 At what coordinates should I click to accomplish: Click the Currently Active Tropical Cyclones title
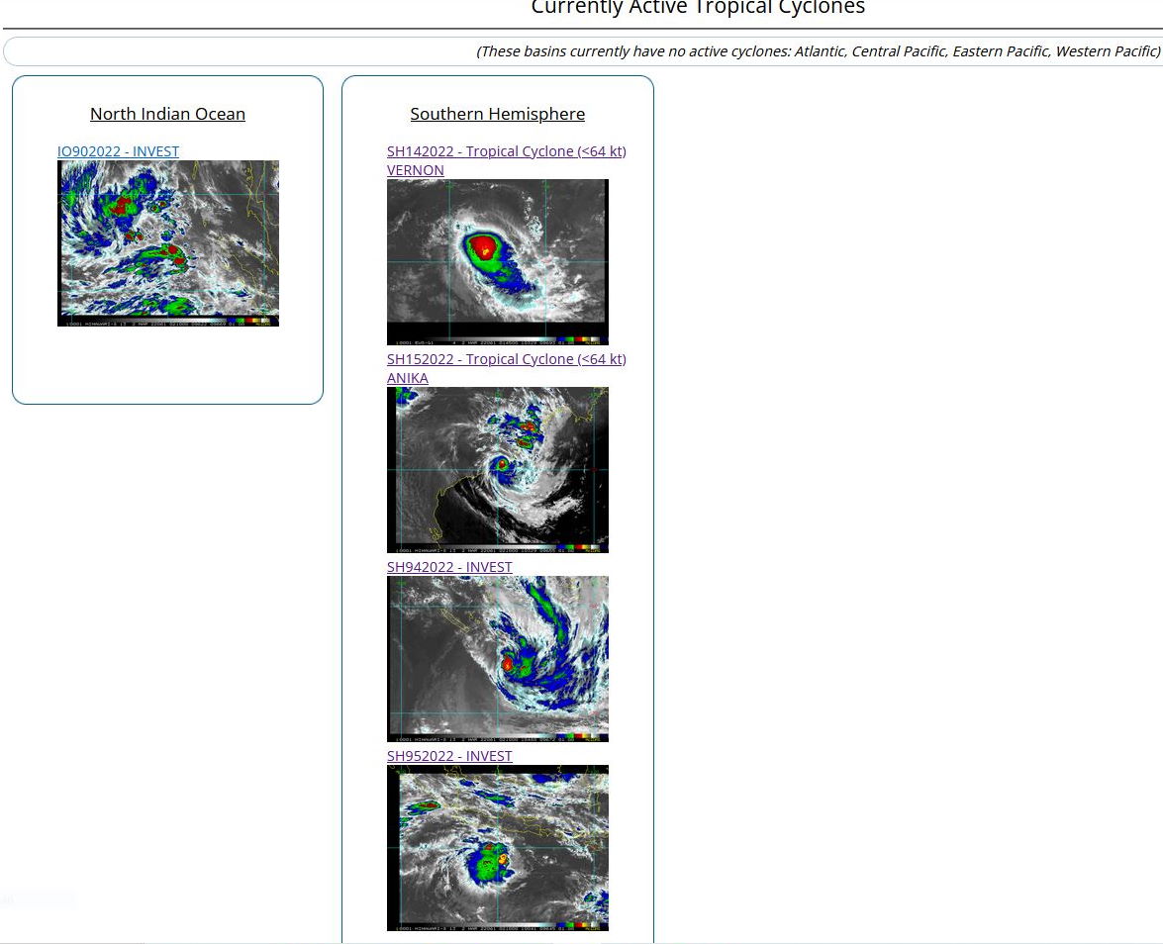click(x=698, y=9)
